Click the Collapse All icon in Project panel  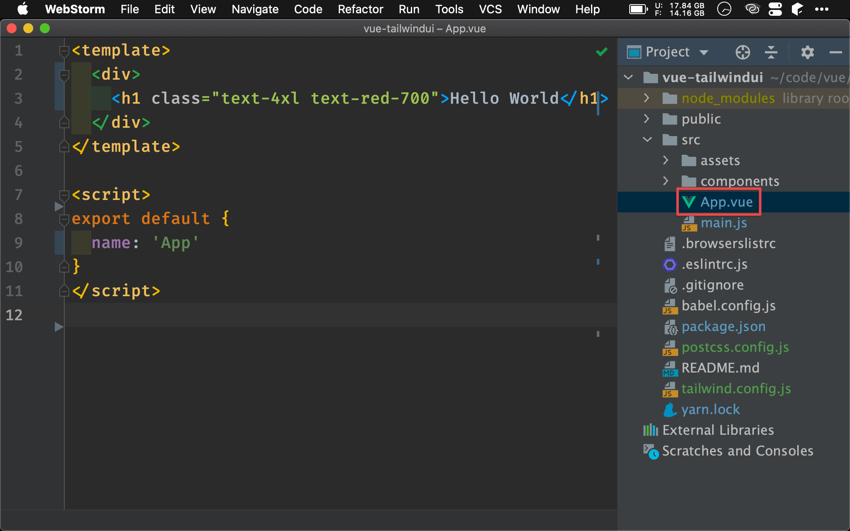[x=771, y=52]
